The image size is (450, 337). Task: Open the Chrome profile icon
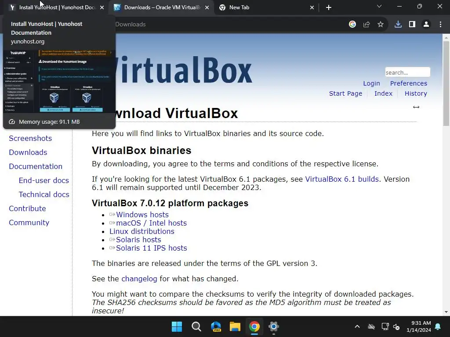(426, 25)
